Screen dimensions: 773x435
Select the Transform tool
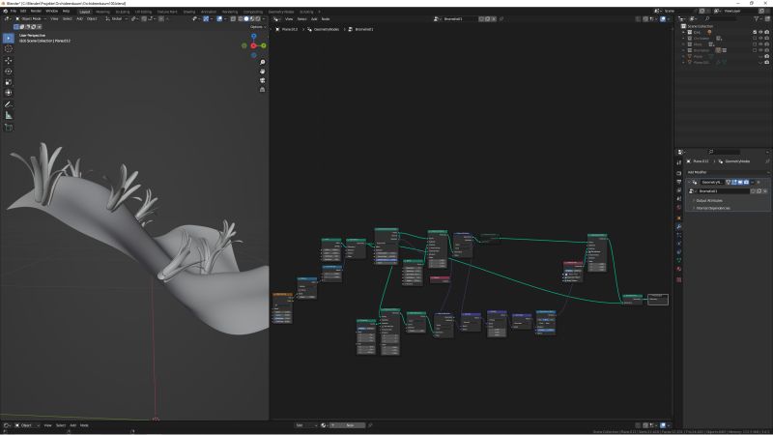tap(9, 93)
